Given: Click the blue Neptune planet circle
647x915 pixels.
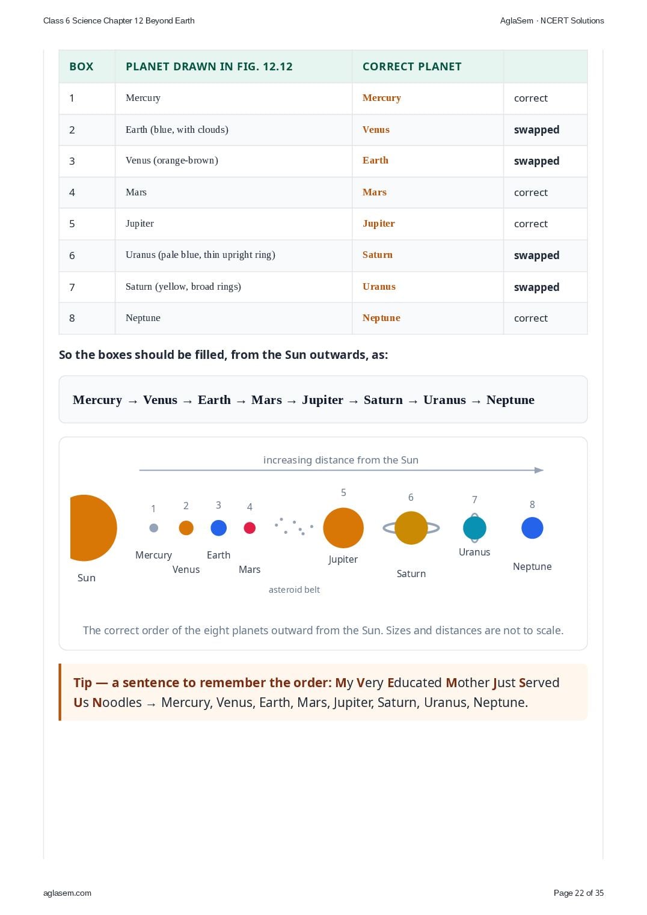Looking at the screenshot, I should point(532,528).
